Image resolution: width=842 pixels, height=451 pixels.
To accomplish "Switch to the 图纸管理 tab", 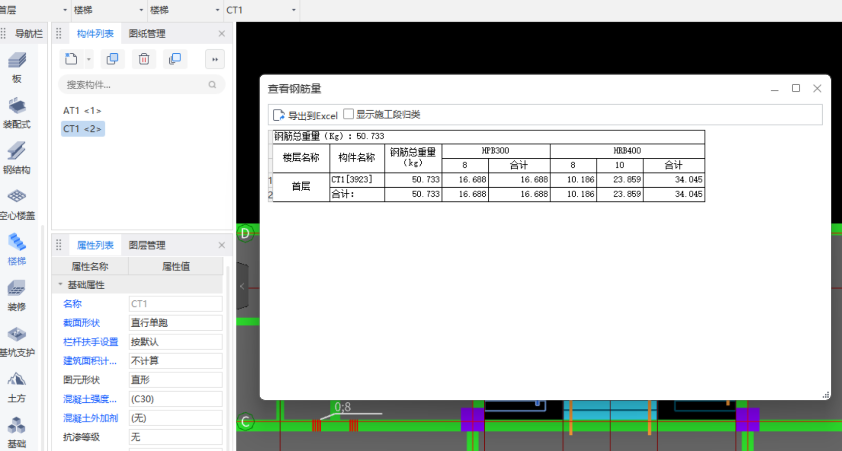I will click(147, 33).
